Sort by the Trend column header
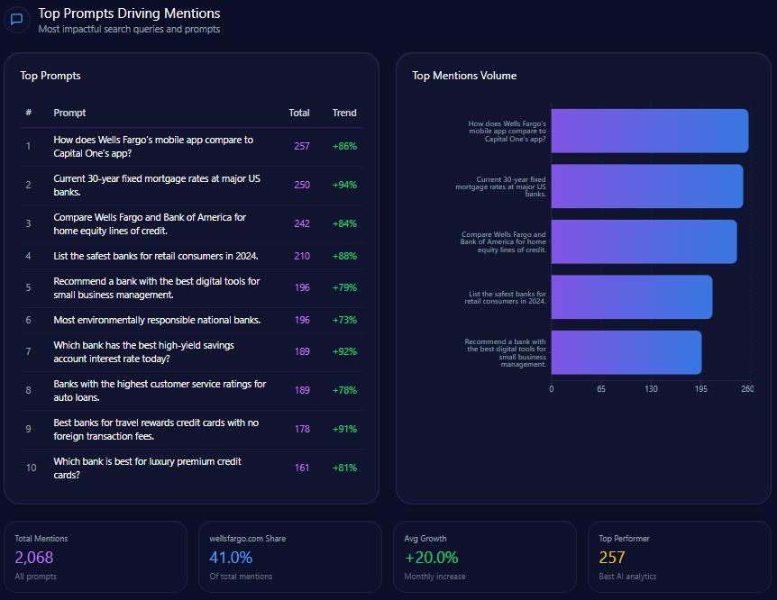 [x=344, y=113]
